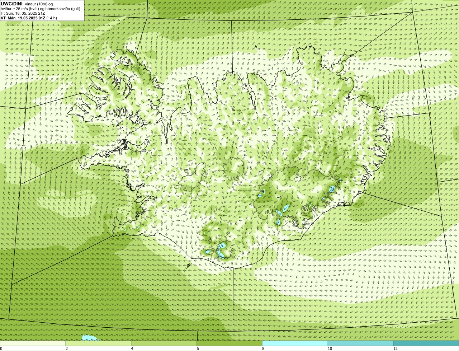Click the '0' tick label on color scale
459x351 pixels.
1,348
